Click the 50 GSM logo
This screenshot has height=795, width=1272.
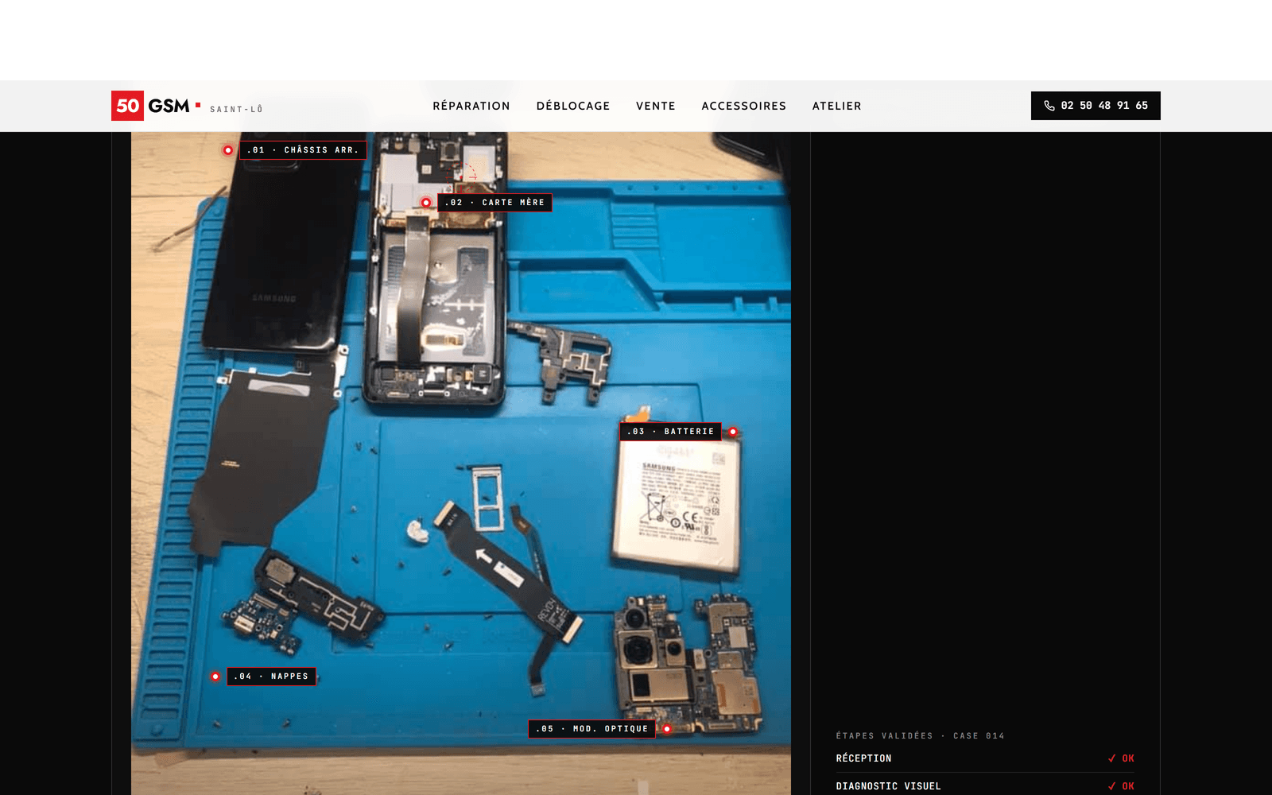156,106
